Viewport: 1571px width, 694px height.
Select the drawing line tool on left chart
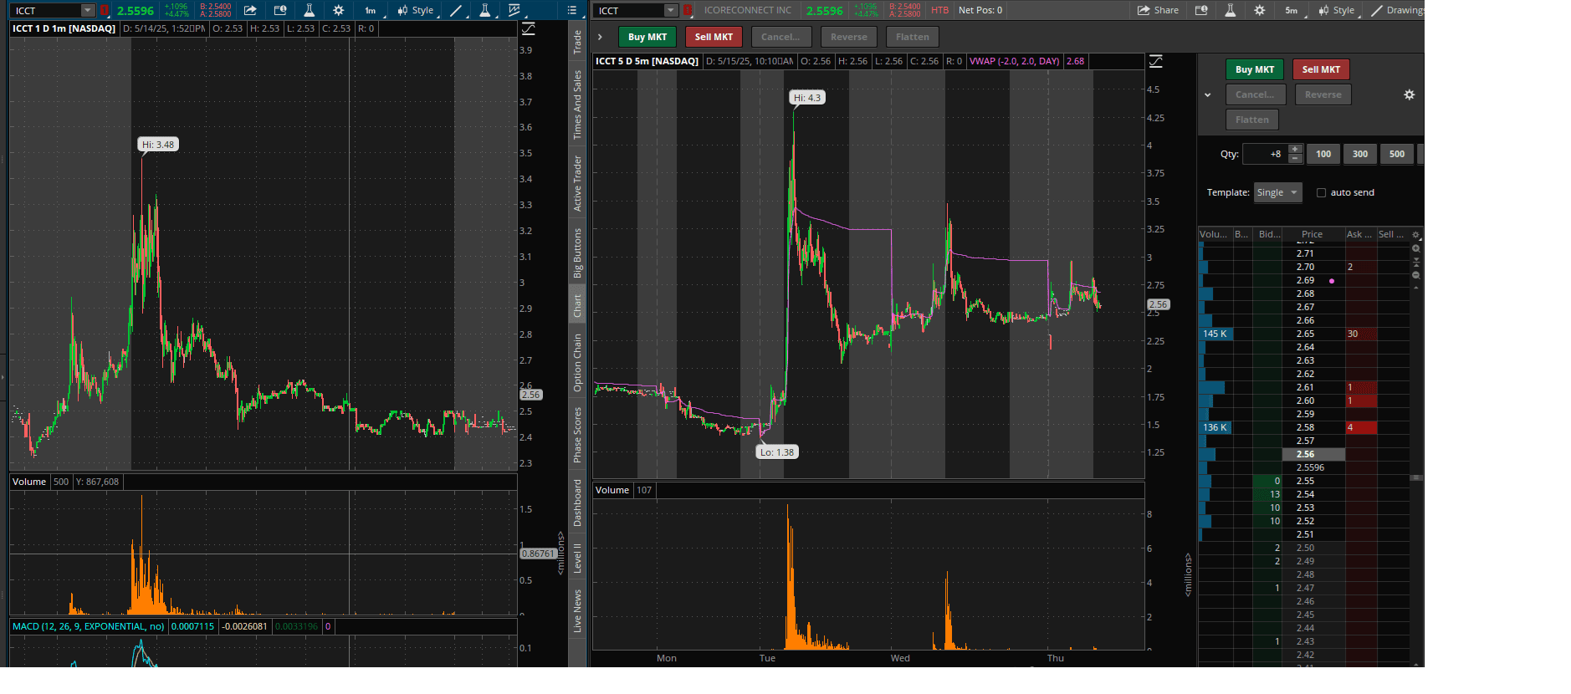tap(456, 10)
